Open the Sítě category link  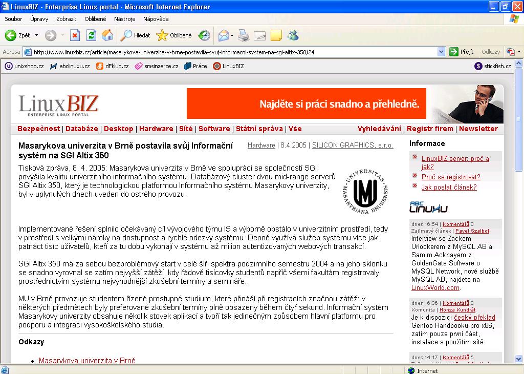[186, 129]
